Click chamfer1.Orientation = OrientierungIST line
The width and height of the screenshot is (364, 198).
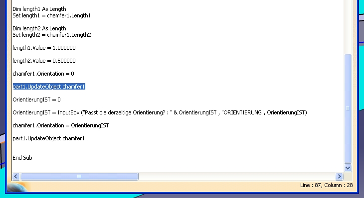(61, 125)
